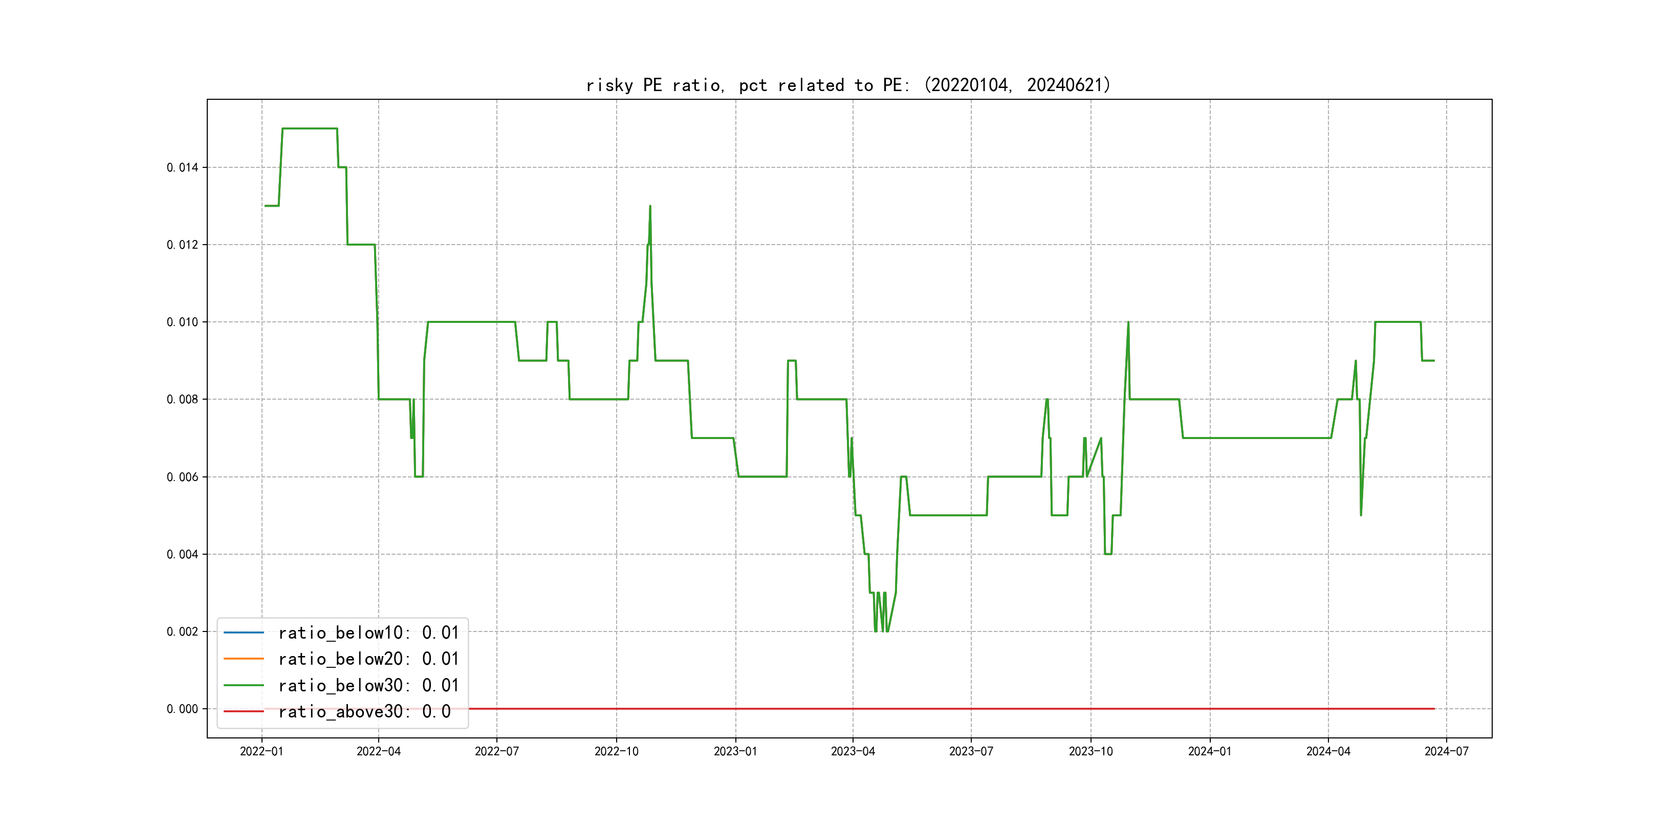Select the 'ratio_below20: 0.01' legend label
Screen dimensions: 1658x829
point(368,659)
